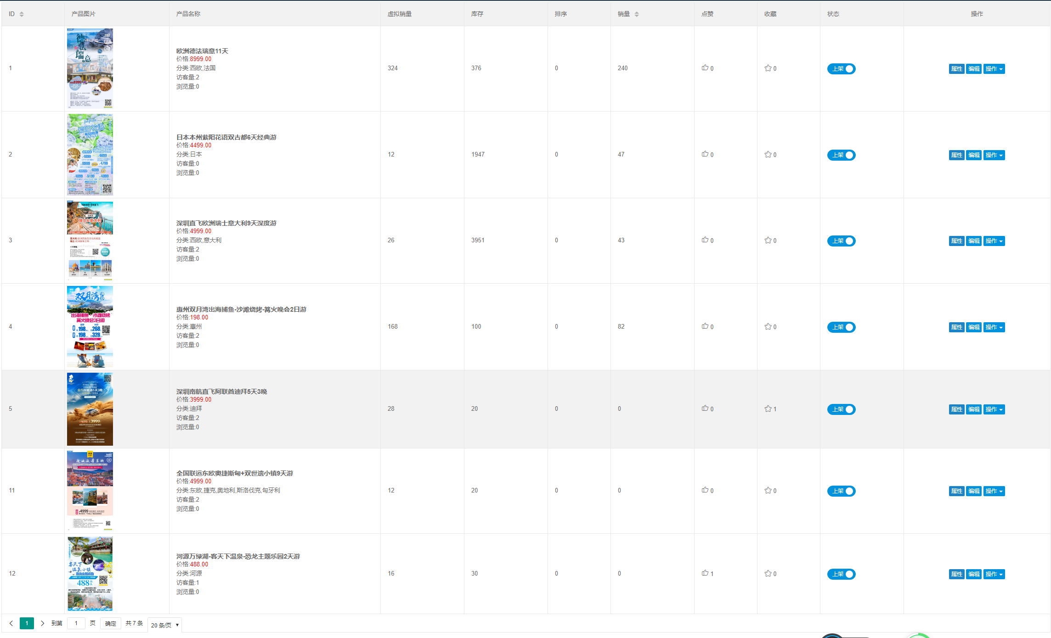1051x638 pixels.
Task: Go to next page arrow
Action: 42,623
